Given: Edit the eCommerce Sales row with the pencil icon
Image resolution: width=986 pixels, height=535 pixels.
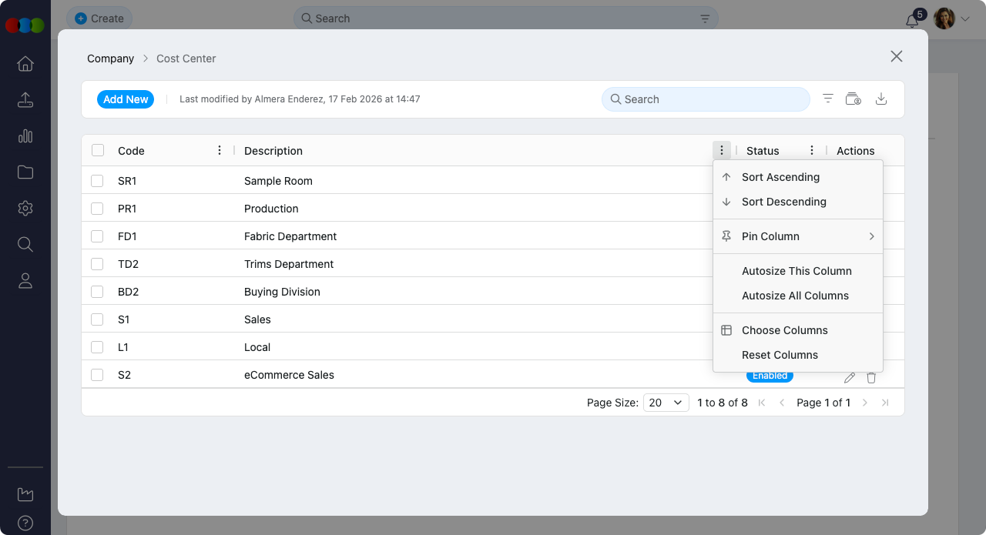Looking at the screenshot, I should [849, 377].
